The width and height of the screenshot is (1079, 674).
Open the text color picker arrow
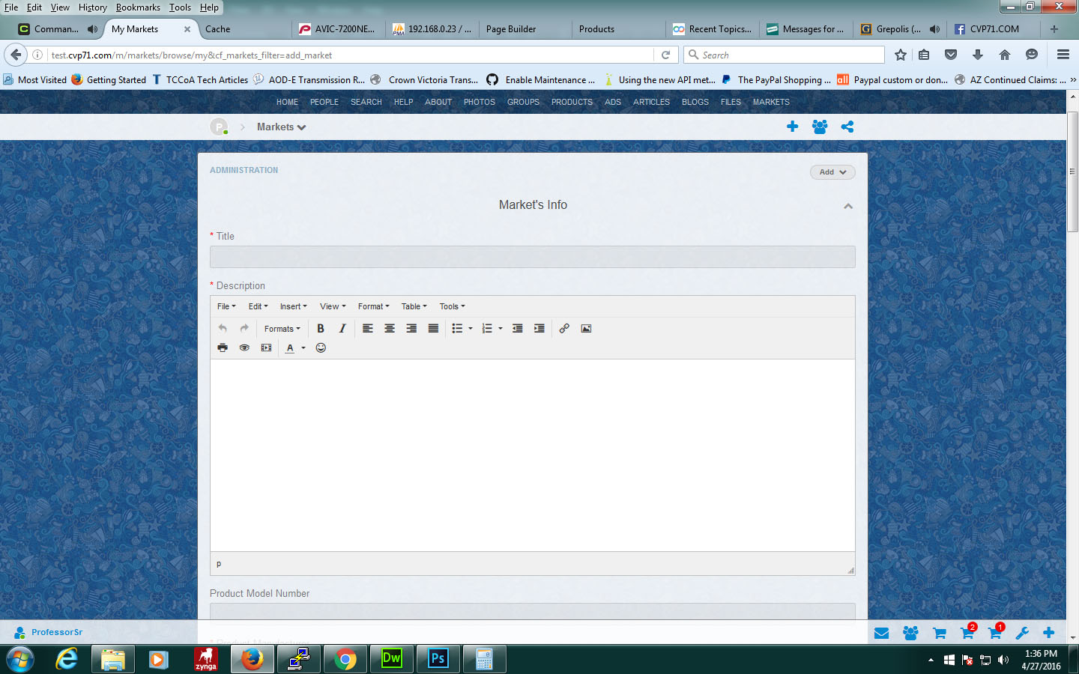[303, 348]
